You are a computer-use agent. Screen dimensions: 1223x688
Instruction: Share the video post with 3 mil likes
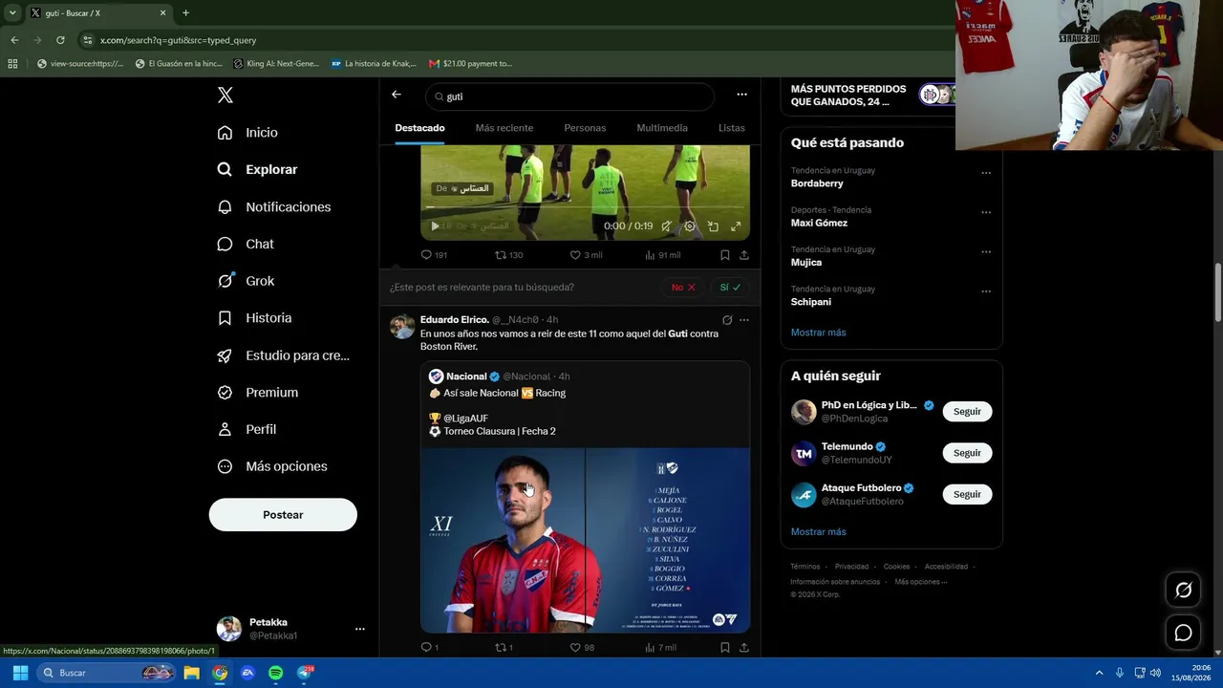point(744,255)
